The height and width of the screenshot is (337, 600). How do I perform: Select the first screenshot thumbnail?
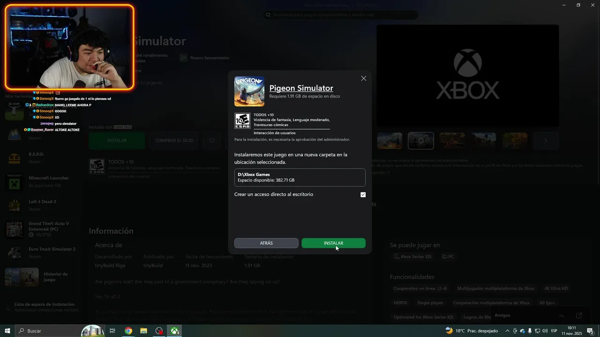point(390,140)
